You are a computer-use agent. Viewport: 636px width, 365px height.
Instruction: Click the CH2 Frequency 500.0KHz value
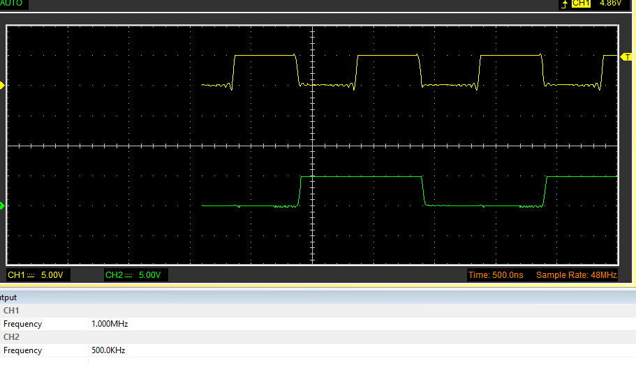tap(110, 350)
